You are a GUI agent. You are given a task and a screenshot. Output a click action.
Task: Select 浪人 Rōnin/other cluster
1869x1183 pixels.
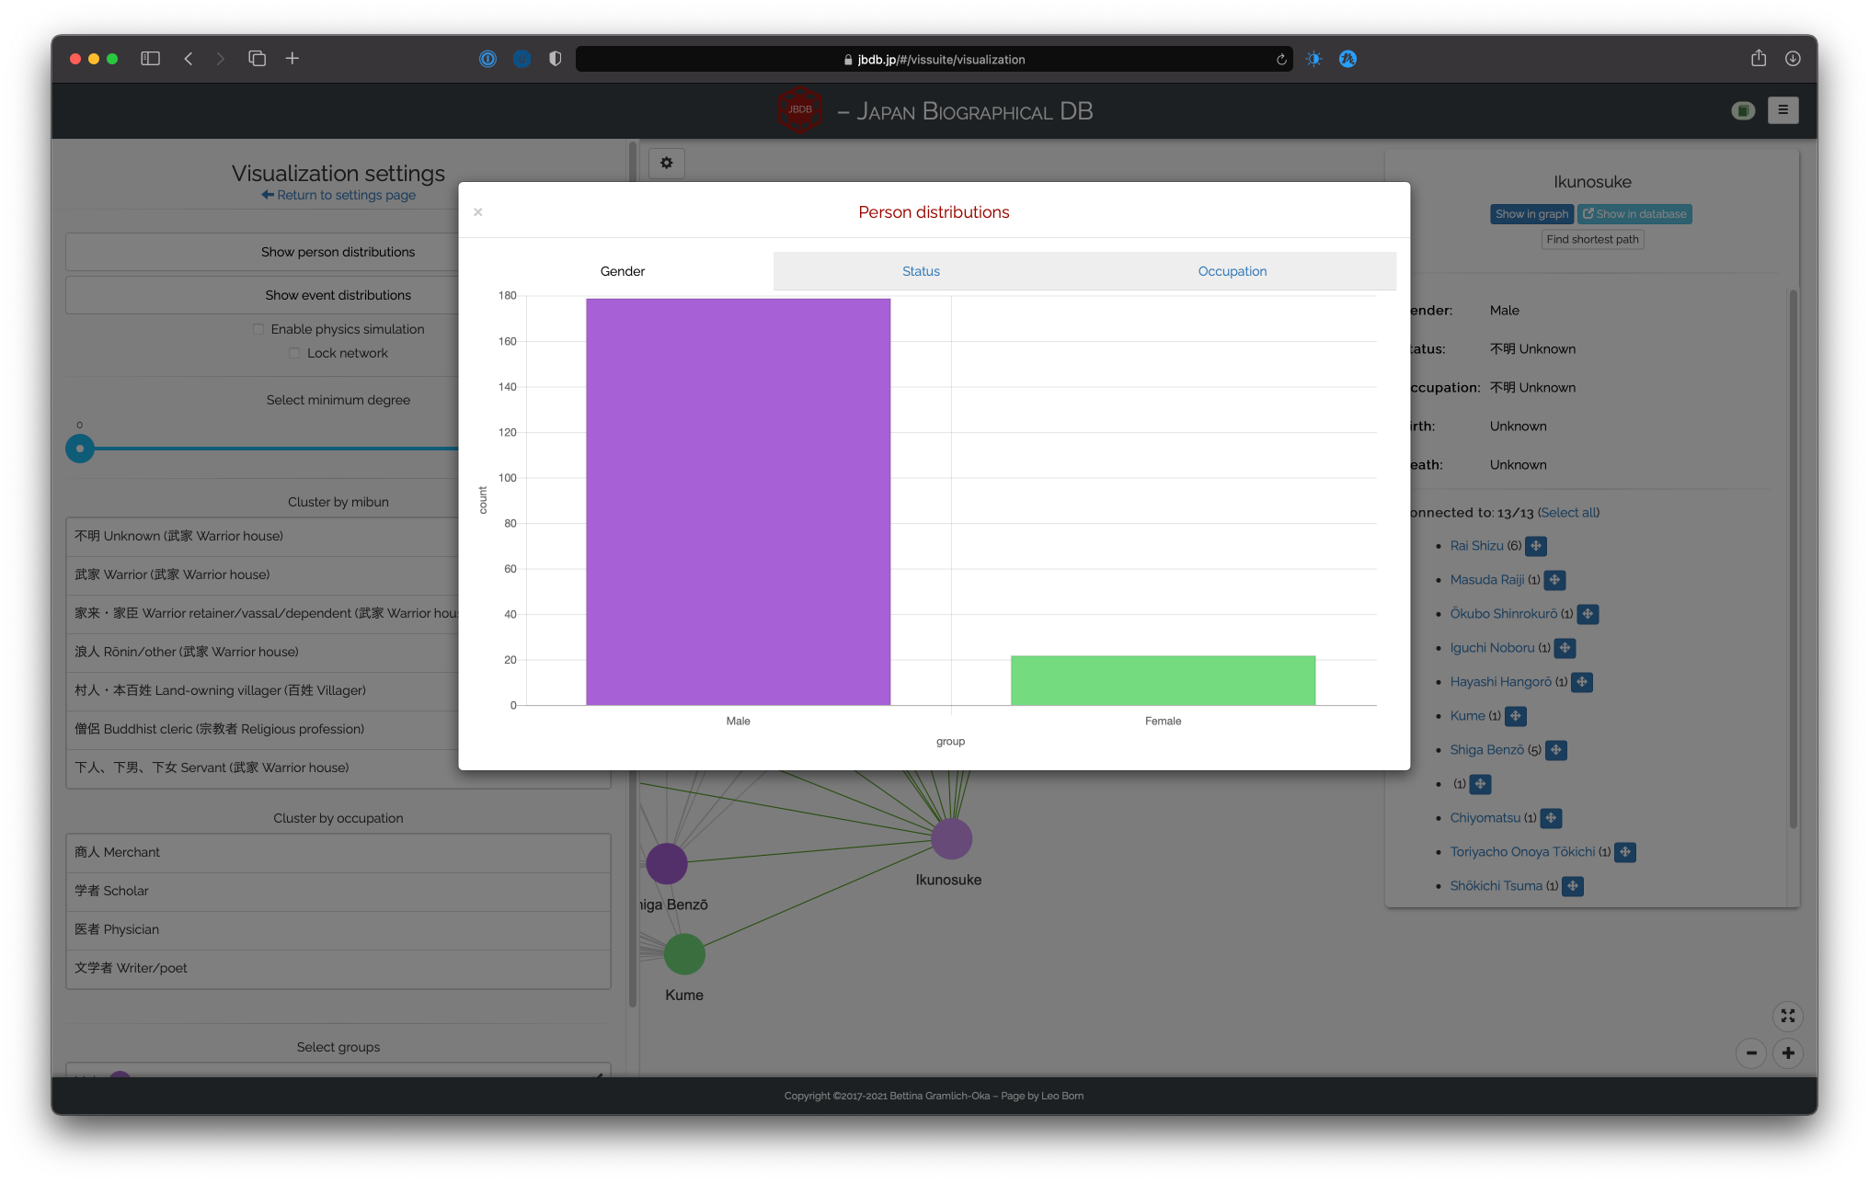tap(338, 652)
